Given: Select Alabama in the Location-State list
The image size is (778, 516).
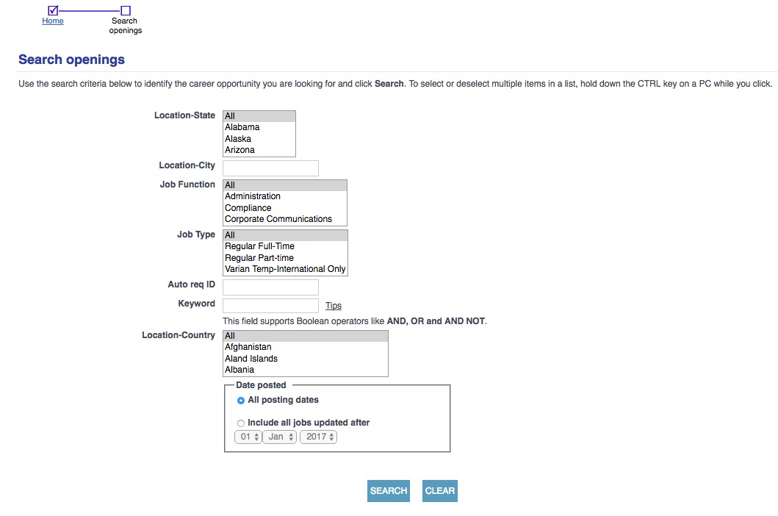Looking at the screenshot, I should tap(259, 127).
